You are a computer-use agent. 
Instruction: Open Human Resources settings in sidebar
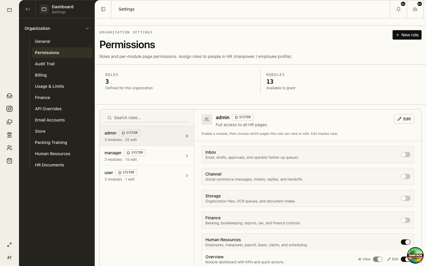pyautogui.click(x=62, y=154)
